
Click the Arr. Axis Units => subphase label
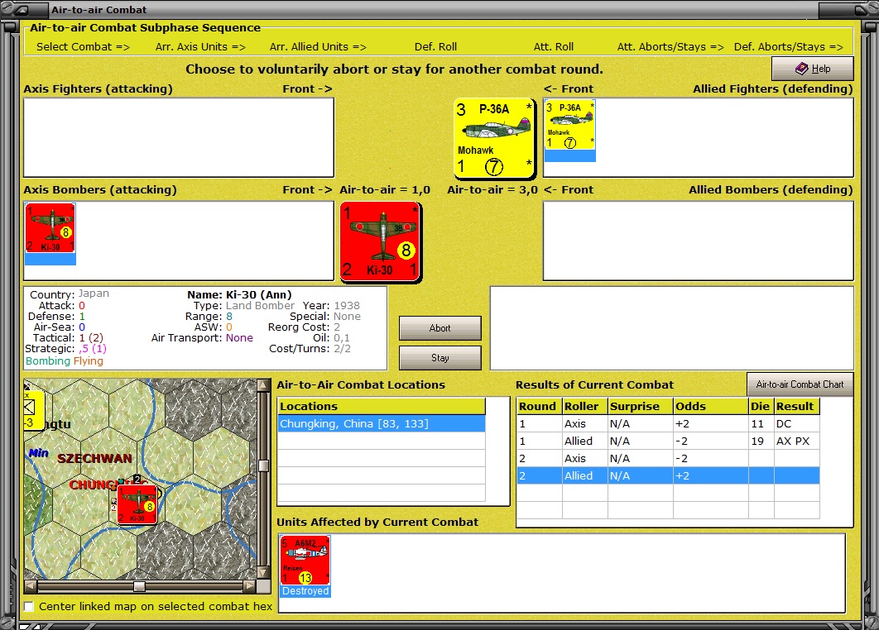[x=200, y=47]
